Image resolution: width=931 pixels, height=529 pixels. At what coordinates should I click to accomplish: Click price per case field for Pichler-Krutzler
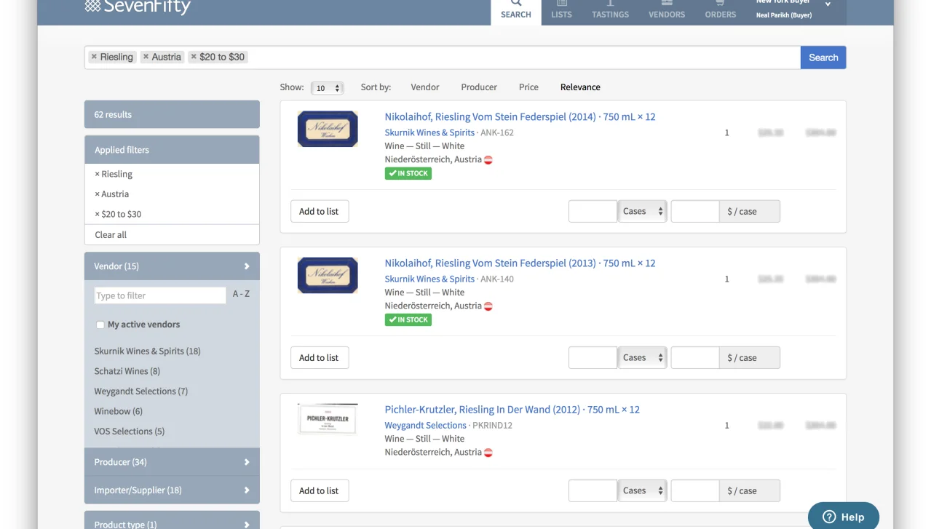click(695, 491)
